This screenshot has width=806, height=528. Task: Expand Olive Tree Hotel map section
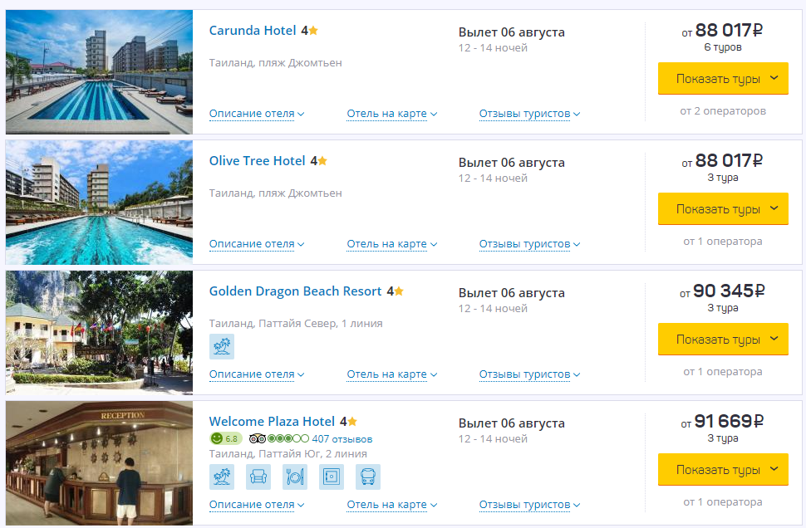coord(391,244)
